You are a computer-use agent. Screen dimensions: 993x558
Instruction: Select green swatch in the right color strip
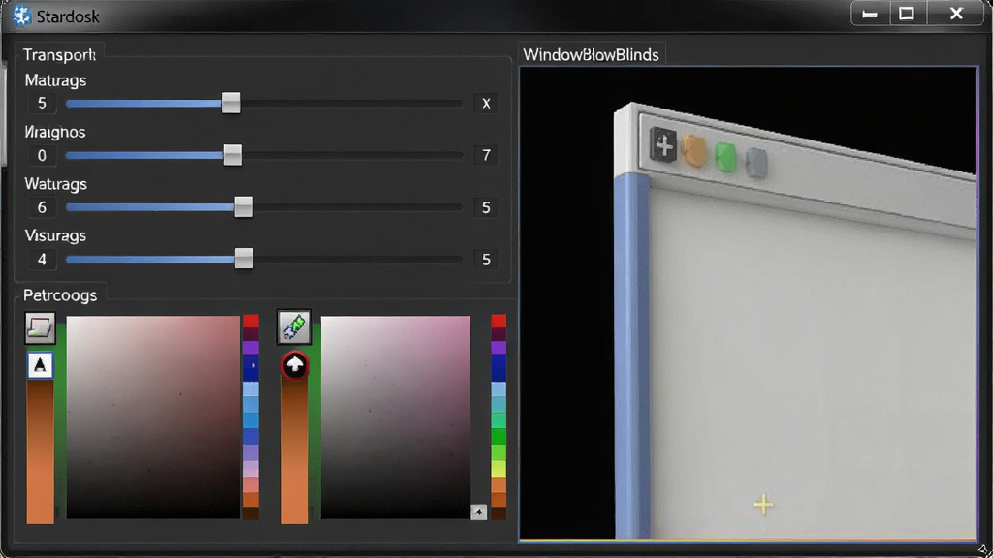(x=498, y=436)
